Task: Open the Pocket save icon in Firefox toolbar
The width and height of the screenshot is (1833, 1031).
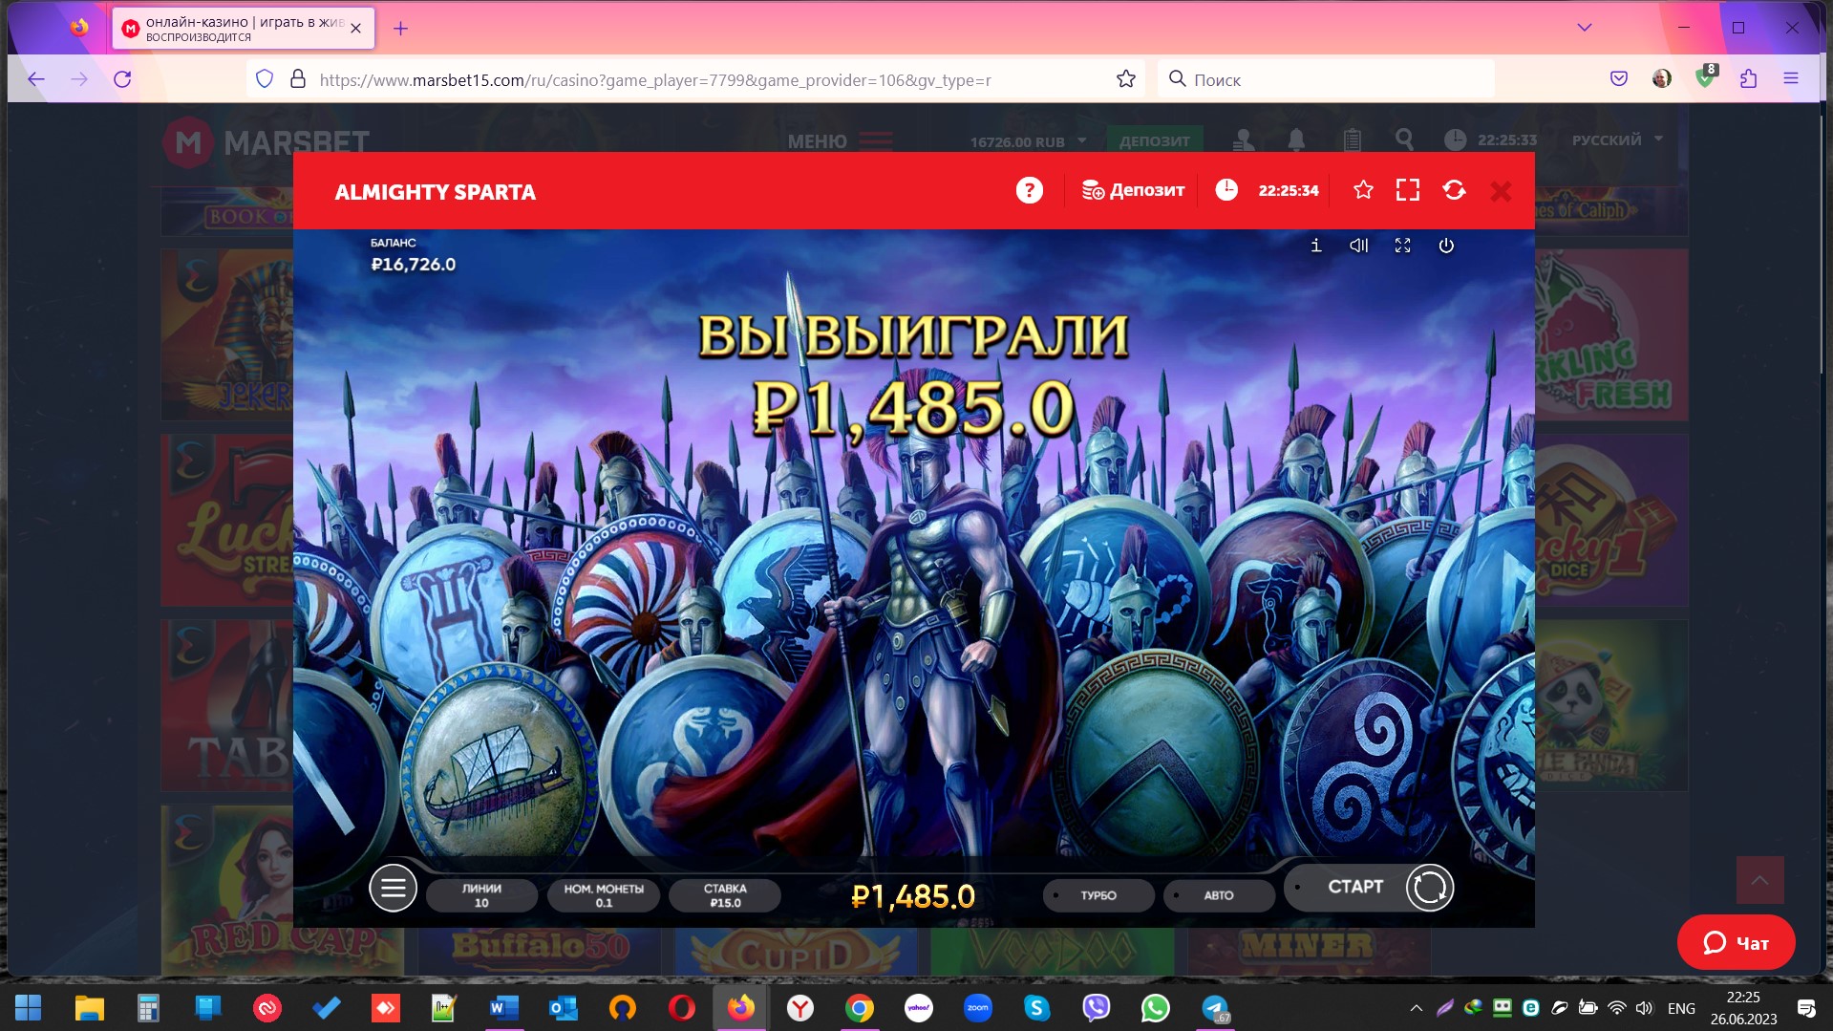Action: point(1618,79)
